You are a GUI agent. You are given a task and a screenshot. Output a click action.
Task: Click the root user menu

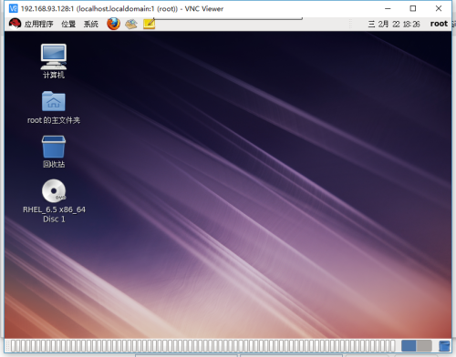point(439,24)
